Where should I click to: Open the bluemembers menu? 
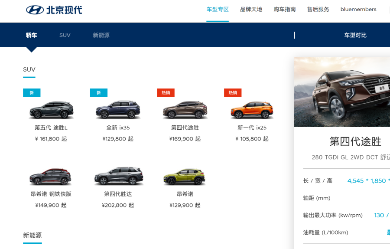(x=358, y=10)
